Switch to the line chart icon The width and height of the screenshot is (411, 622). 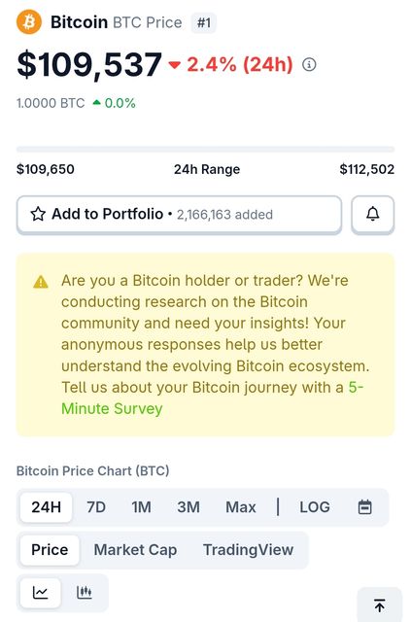click(x=41, y=593)
